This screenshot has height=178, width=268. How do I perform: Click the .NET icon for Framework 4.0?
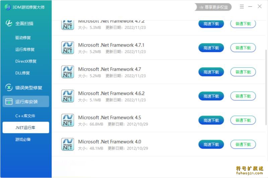pyautogui.click(x=68, y=145)
